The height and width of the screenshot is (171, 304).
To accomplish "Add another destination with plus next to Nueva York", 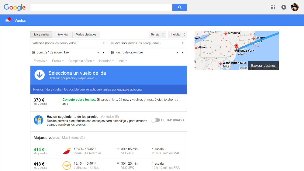I will [x=183, y=43].
